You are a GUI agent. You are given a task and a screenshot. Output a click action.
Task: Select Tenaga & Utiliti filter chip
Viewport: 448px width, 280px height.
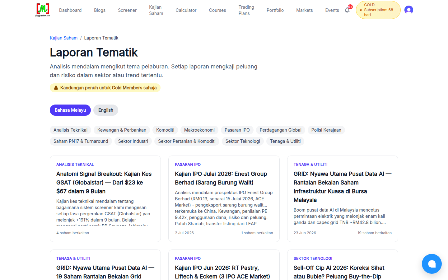coord(285,141)
